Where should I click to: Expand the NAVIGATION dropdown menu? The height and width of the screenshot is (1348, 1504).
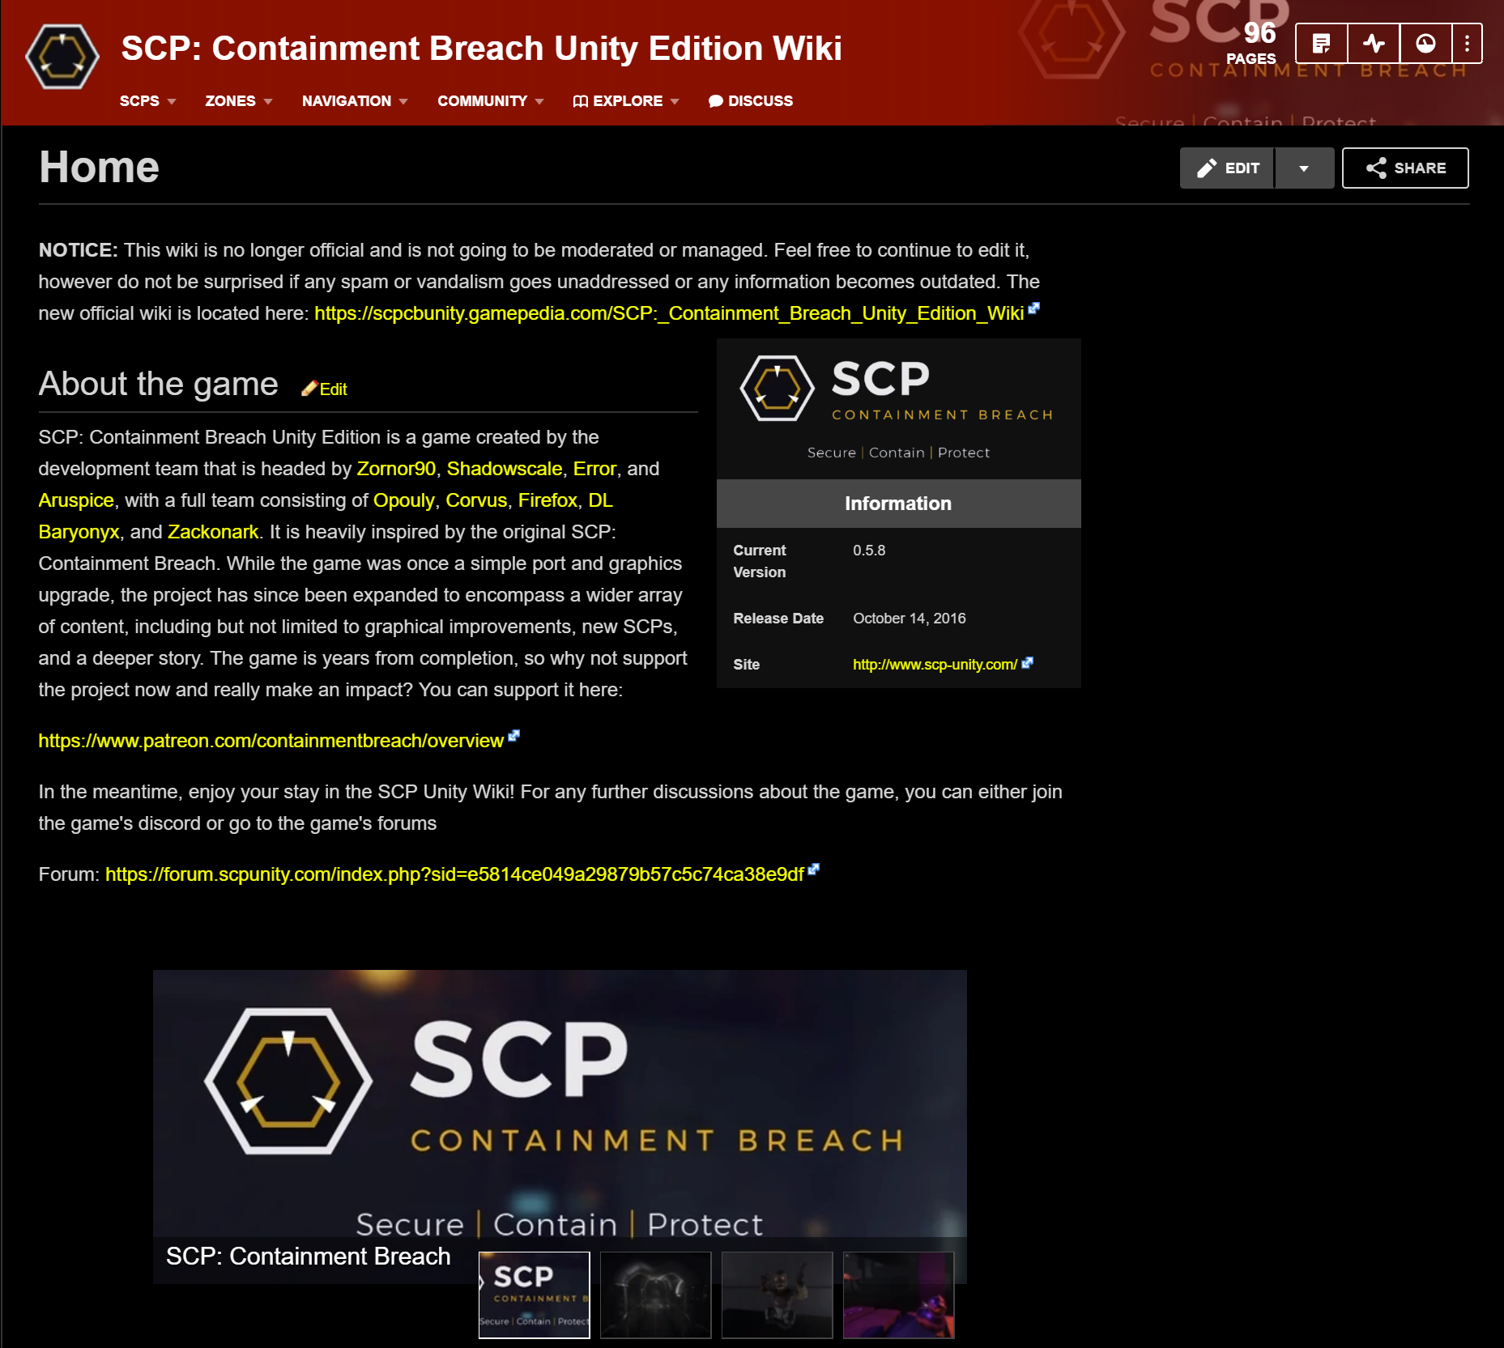[x=355, y=101]
